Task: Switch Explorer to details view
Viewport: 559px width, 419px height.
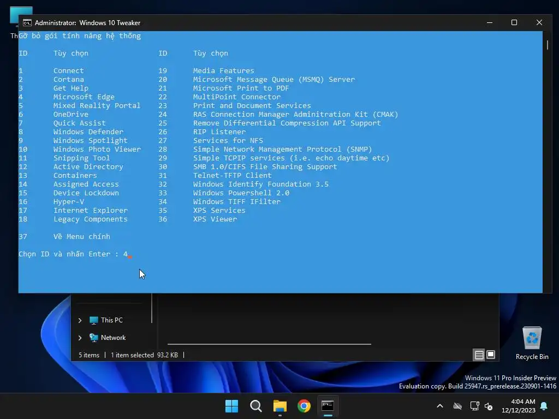Action: (x=479, y=355)
